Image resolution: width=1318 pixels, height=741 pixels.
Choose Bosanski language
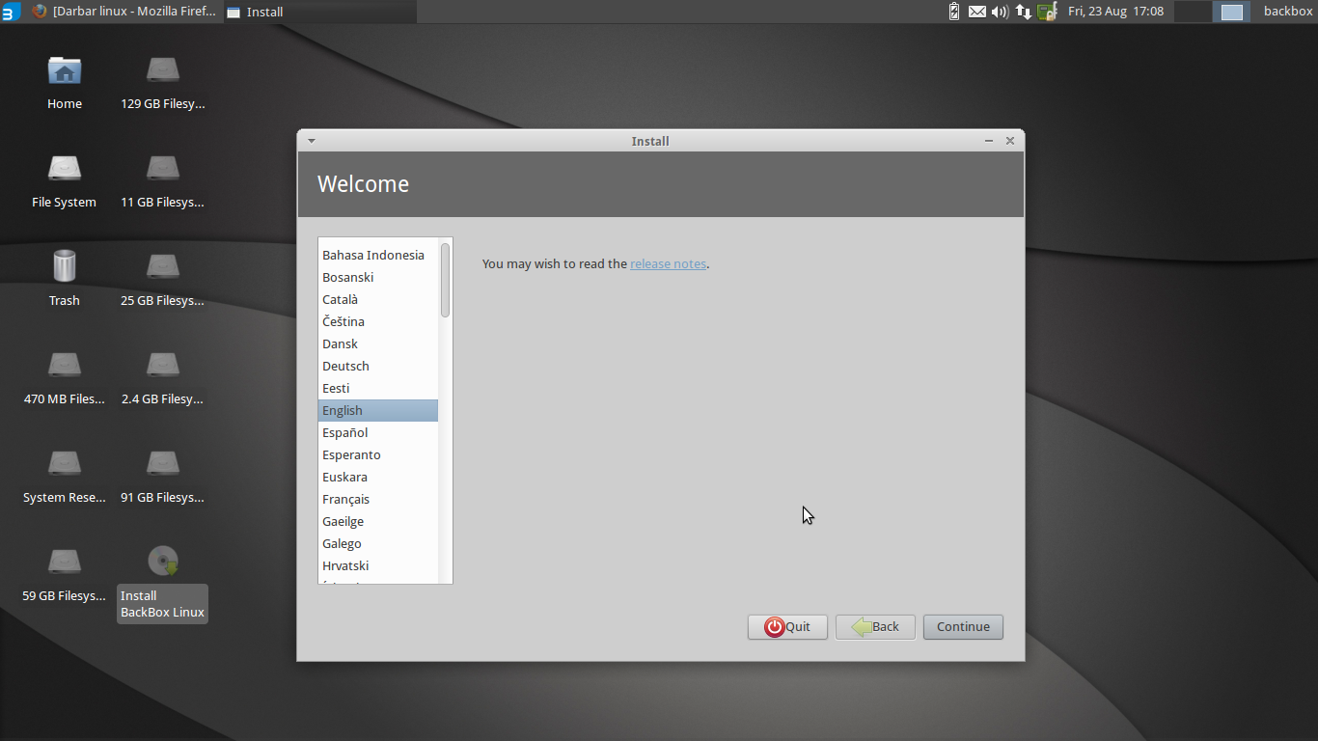[x=378, y=277]
